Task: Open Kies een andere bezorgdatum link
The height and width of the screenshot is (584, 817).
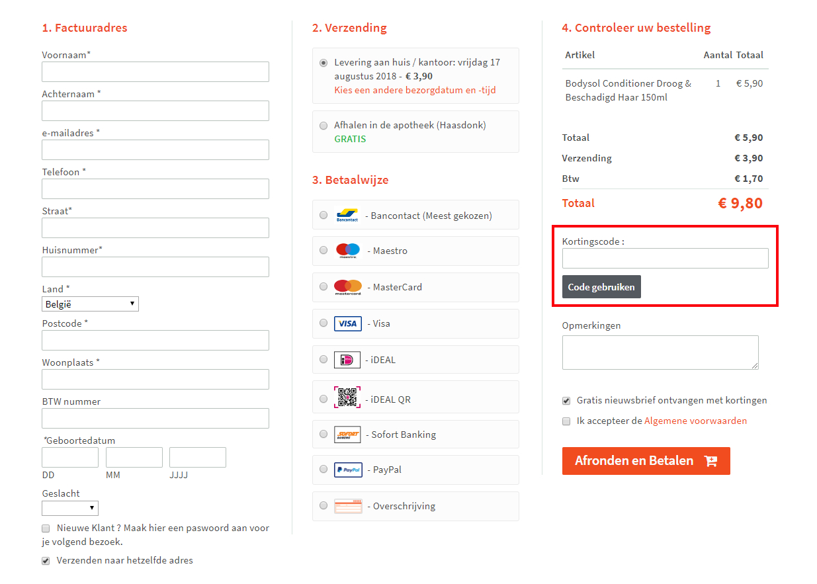Action: click(415, 90)
